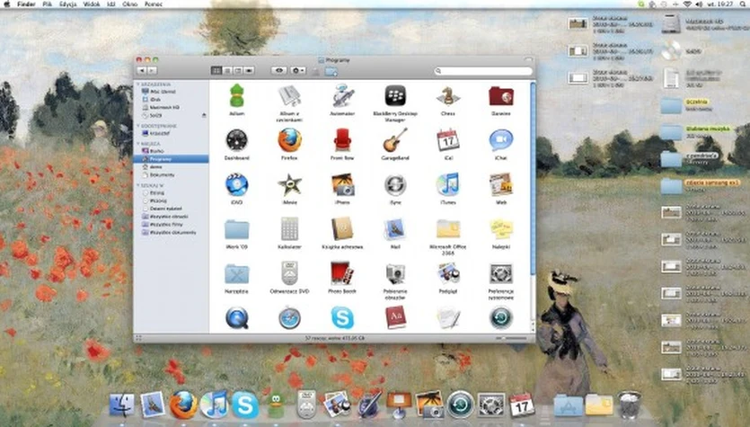This screenshot has height=427, width=750.
Task: Launch GarageBand from the applications list
Action: coord(394,140)
